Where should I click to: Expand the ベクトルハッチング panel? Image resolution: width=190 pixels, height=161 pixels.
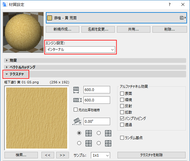pyautogui.click(x=95, y=67)
